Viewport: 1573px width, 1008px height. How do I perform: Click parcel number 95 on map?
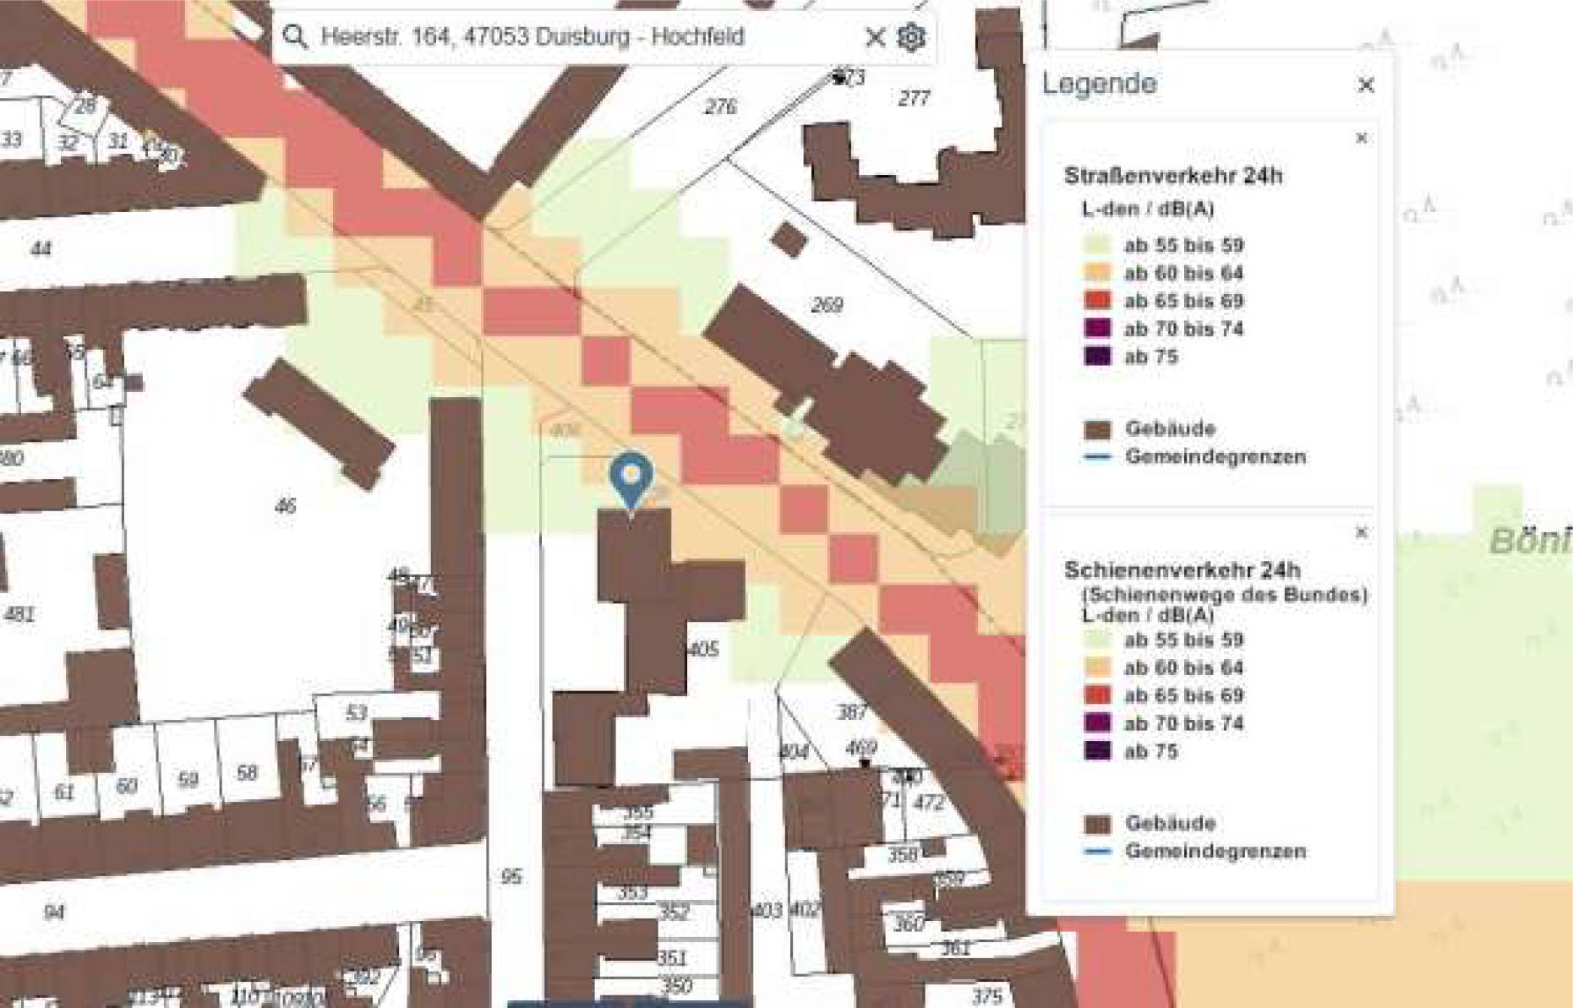[511, 877]
